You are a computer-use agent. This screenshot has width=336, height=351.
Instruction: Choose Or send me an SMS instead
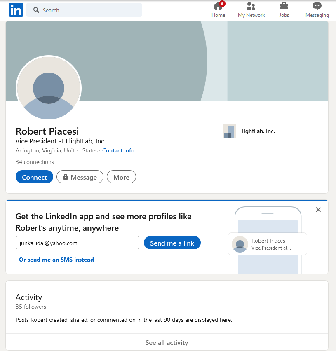pyautogui.click(x=56, y=260)
